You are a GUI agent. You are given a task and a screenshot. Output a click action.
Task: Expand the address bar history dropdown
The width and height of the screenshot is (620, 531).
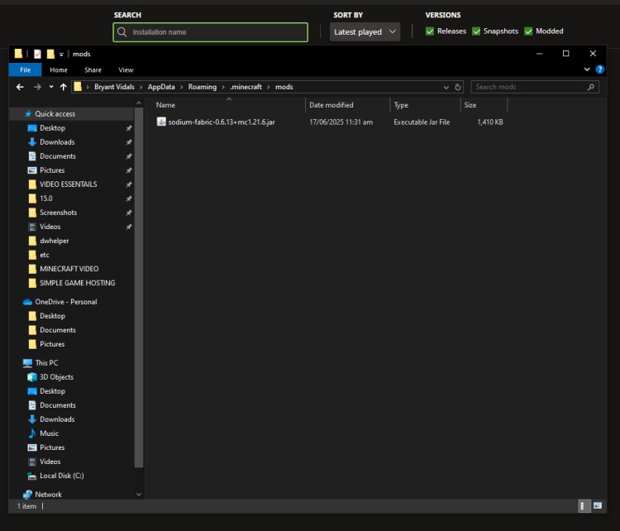point(446,87)
